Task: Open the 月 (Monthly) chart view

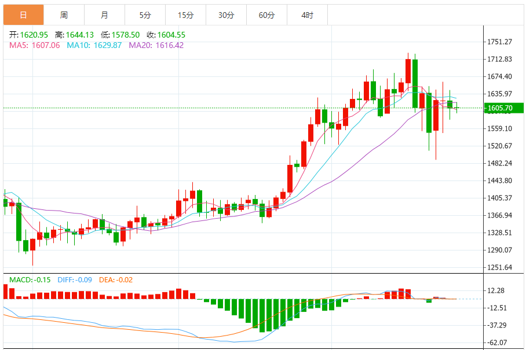Action: point(104,12)
